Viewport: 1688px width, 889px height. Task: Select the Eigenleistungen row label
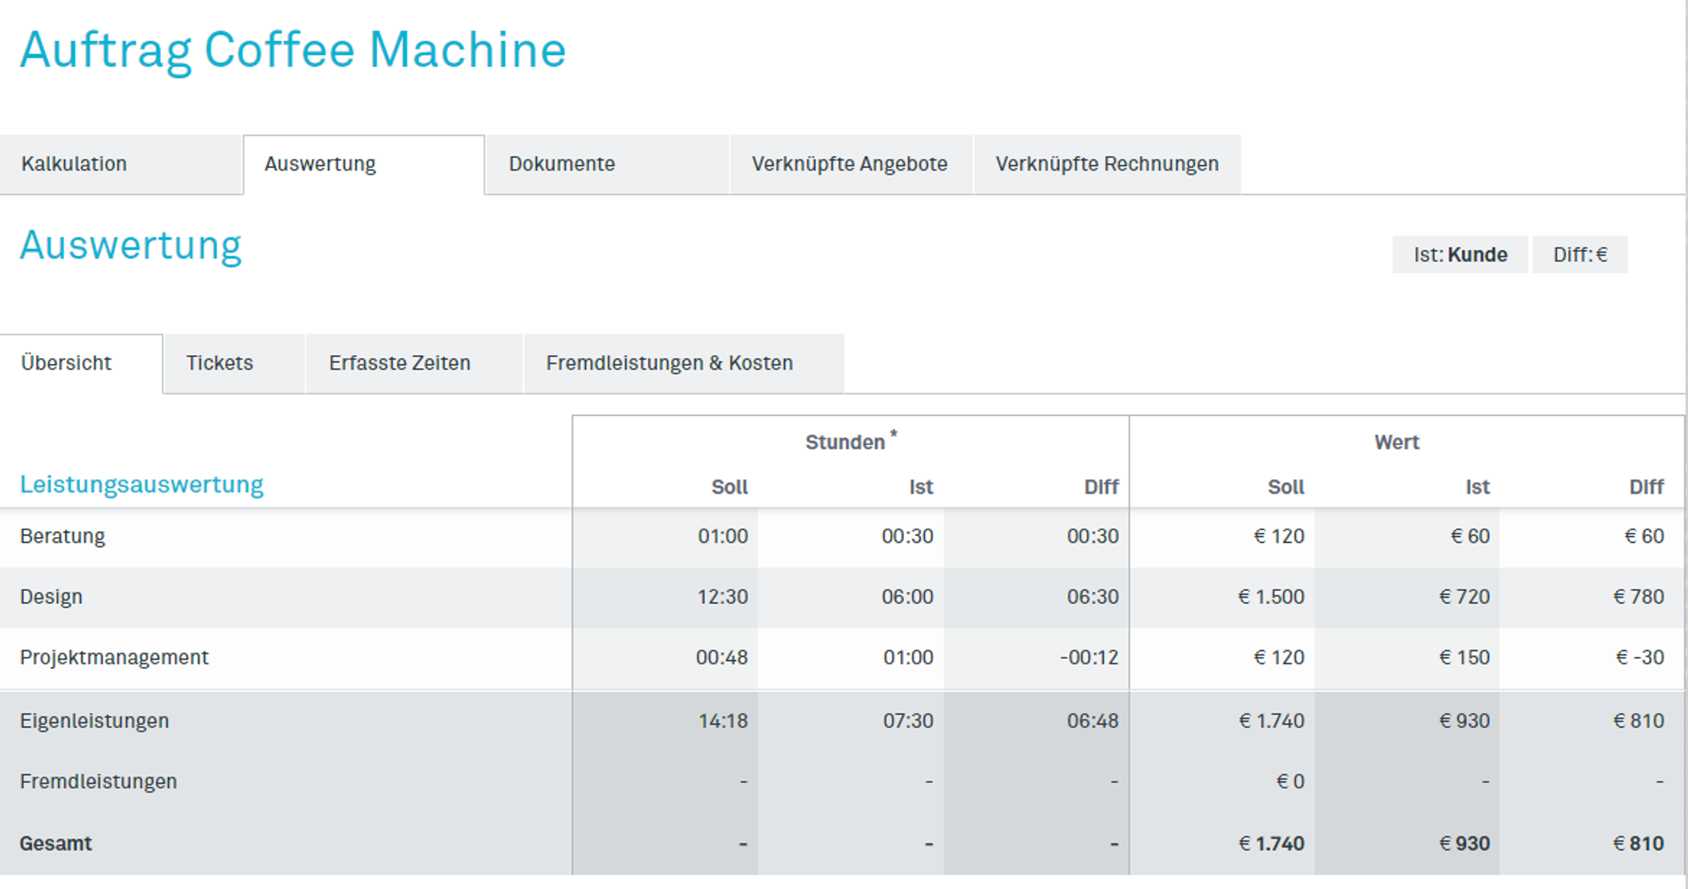click(x=95, y=721)
